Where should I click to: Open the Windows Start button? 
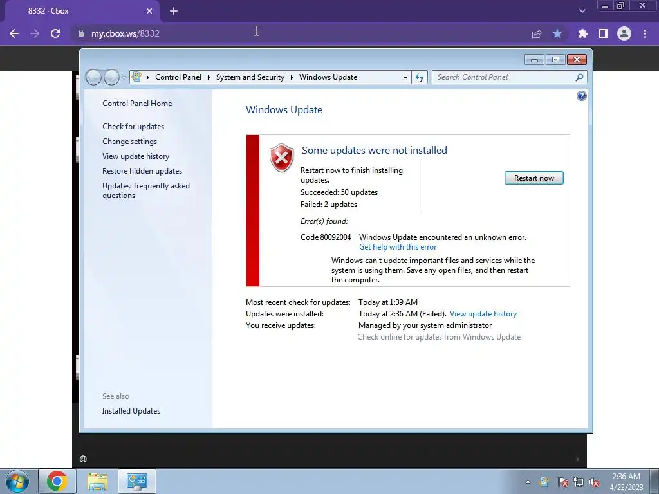(x=17, y=481)
